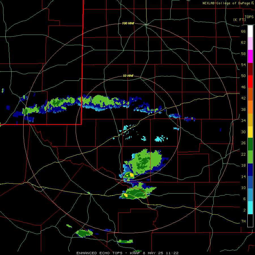255x255 pixels.
Task: Click the 38 legend value
Action: pos(243,109)
